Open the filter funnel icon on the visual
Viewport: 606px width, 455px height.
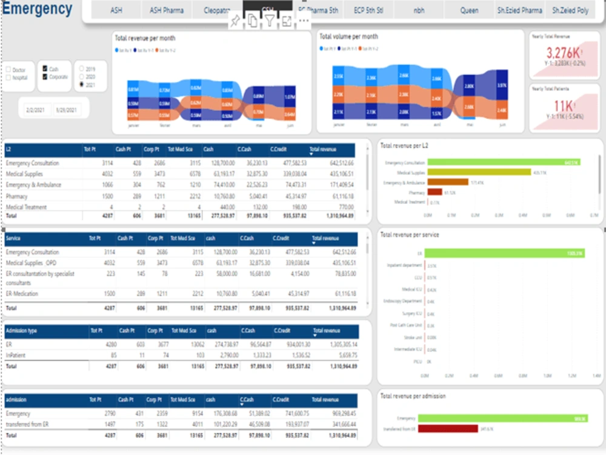point(270,21)
